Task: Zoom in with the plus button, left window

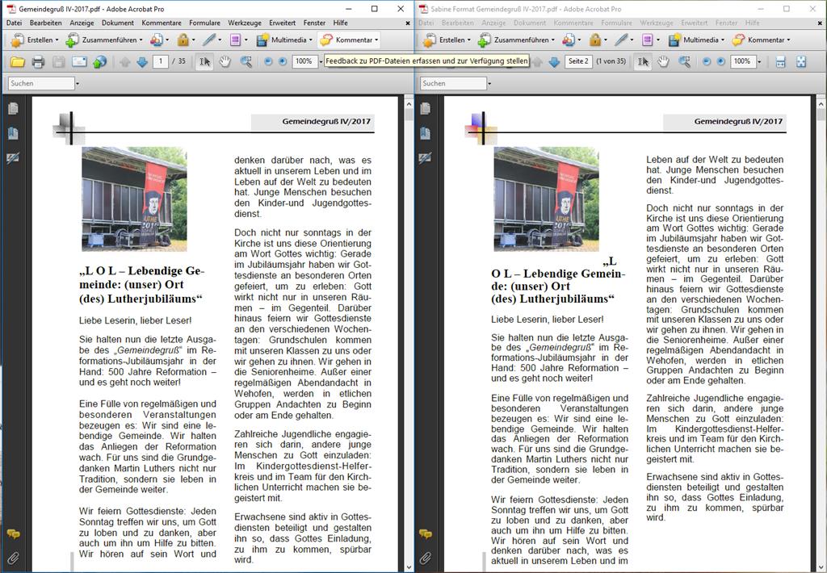Action: (x=283, y=61)
